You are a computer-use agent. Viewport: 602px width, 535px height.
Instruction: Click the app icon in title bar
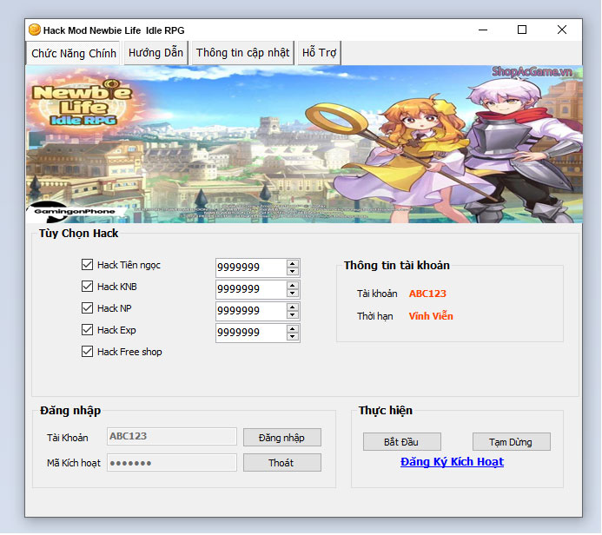click(35, 30)
